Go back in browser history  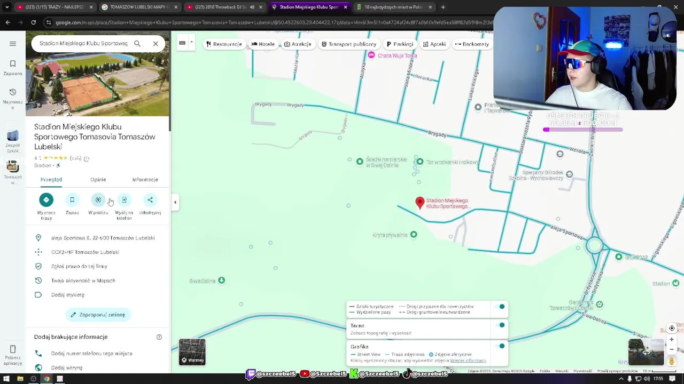pyautogui.click(x=7, y=22)
